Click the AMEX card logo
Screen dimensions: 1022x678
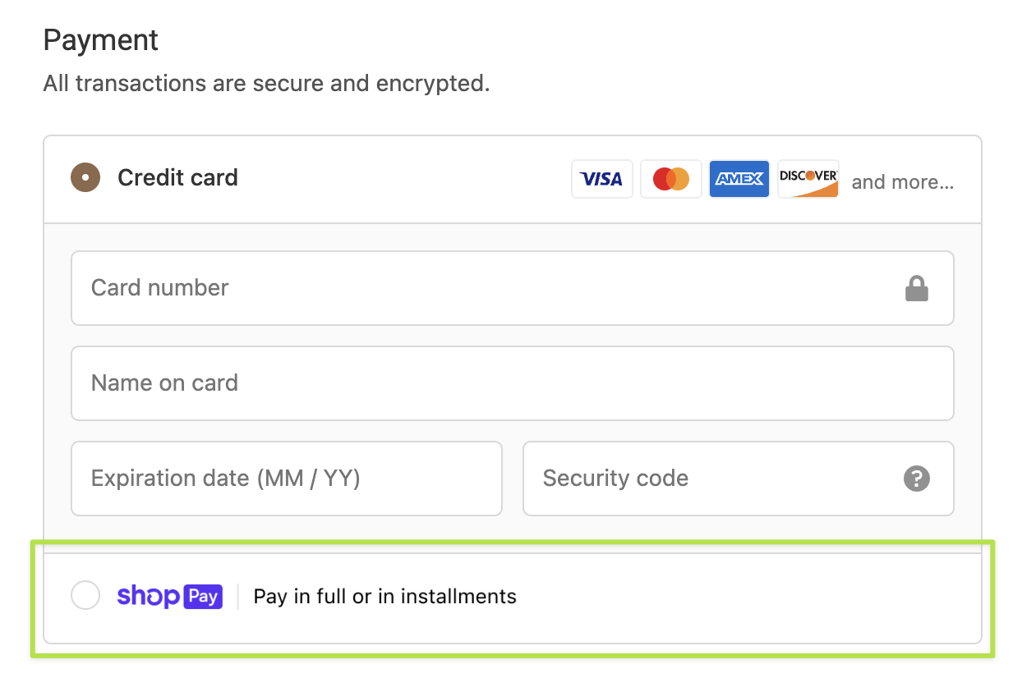(739, 179)
